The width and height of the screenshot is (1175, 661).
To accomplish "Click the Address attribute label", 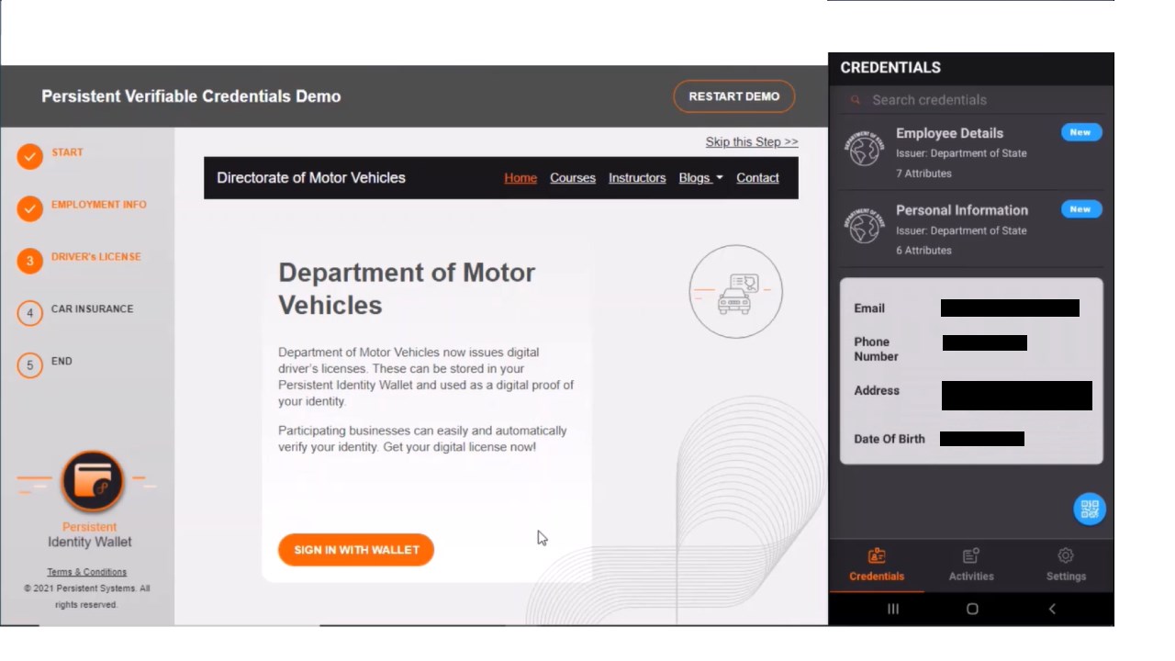I will 877,390.
